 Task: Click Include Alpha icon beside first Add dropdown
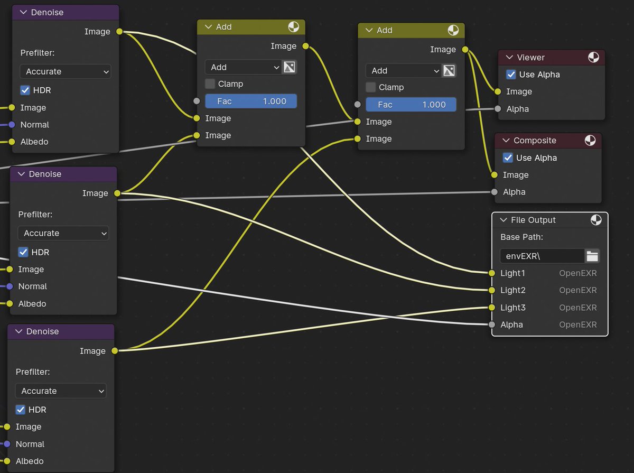point(289,67)
